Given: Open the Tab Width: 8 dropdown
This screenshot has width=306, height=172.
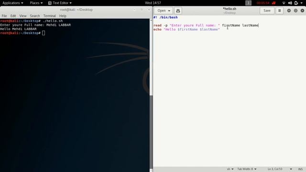Looking at the screenshot, I should tap(247, 169).
